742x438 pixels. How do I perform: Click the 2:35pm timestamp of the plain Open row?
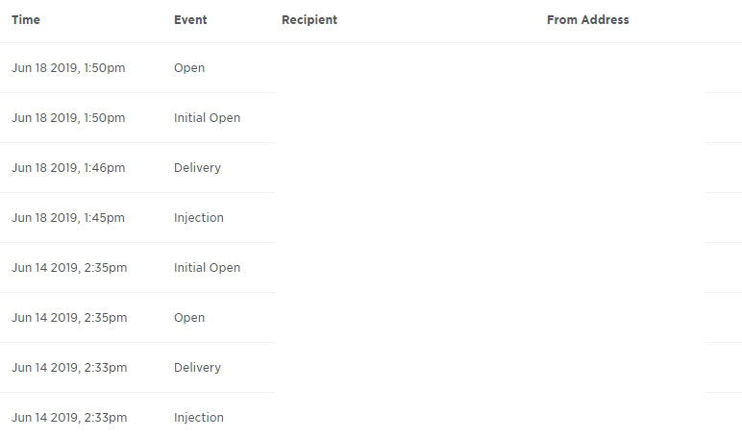[x=69, y=318]
